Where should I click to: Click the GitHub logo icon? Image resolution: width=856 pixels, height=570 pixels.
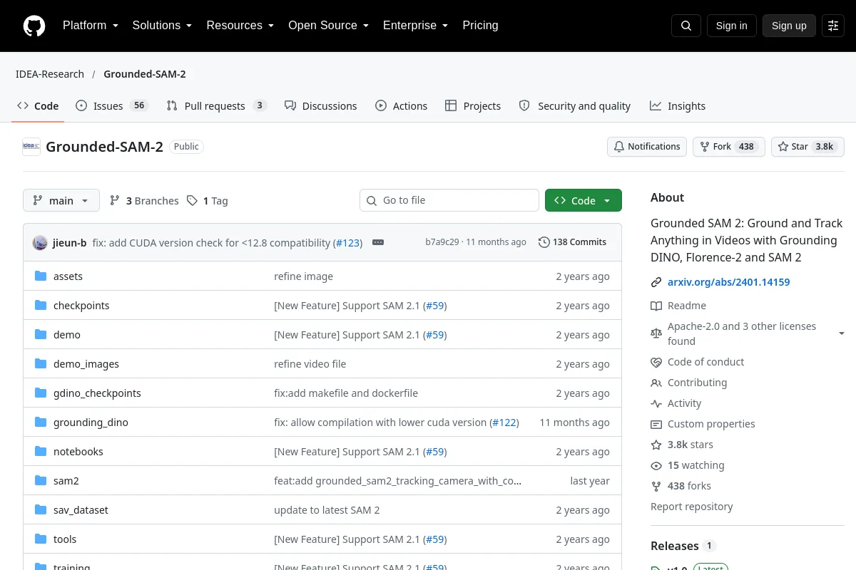pyautogui.click(x=34, y=26)
